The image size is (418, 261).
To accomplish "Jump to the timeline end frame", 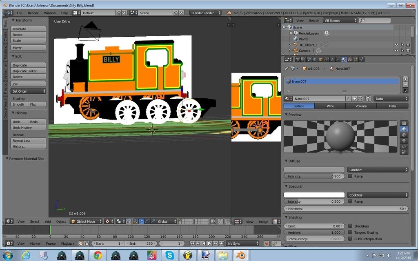I will 222,243.
